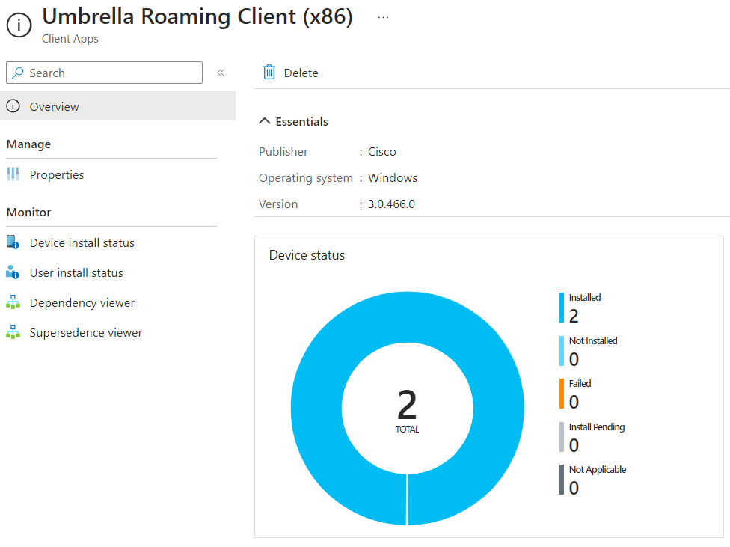Open Device install status page
The height and width of the screenshot is (547, 730).
[x=82, y=242]
